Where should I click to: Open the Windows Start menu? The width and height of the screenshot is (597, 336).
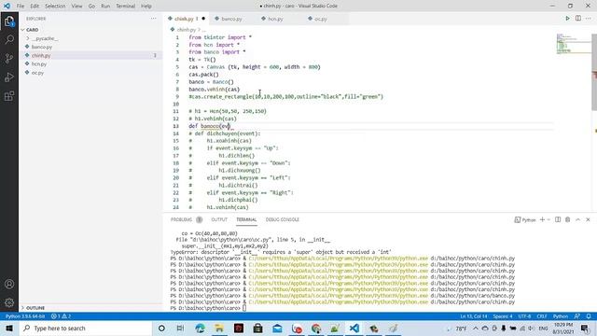9,328
